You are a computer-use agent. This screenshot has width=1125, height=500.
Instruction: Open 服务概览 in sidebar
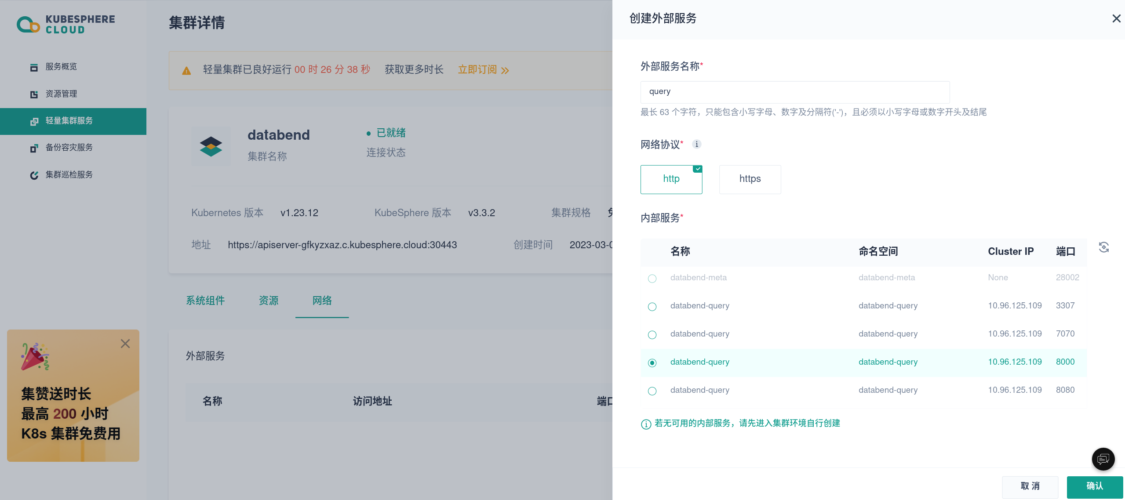pyautogui.click(x=61, y=67)
